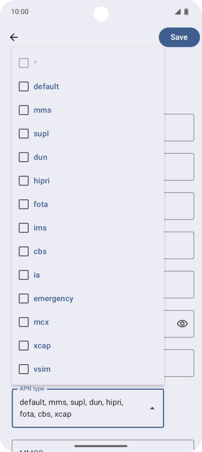
Task: Collapse the APN type dropdown arrow
Action: tap(153, 408)
